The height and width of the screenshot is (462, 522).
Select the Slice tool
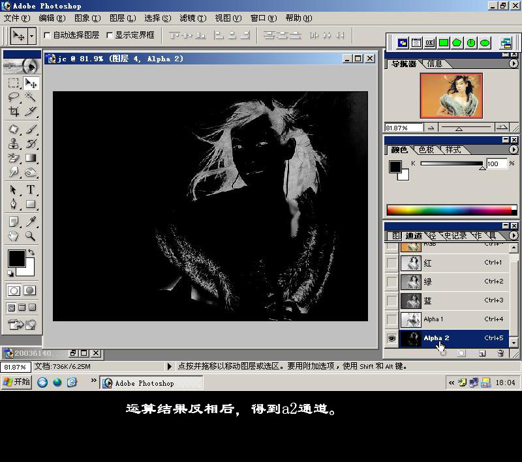31,111
